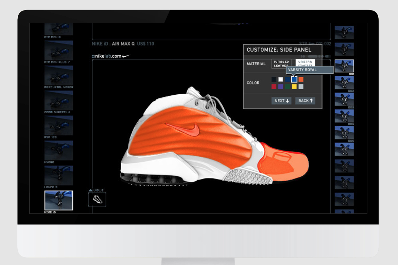Select step thumbnail 001

click(x=344, y=66)
